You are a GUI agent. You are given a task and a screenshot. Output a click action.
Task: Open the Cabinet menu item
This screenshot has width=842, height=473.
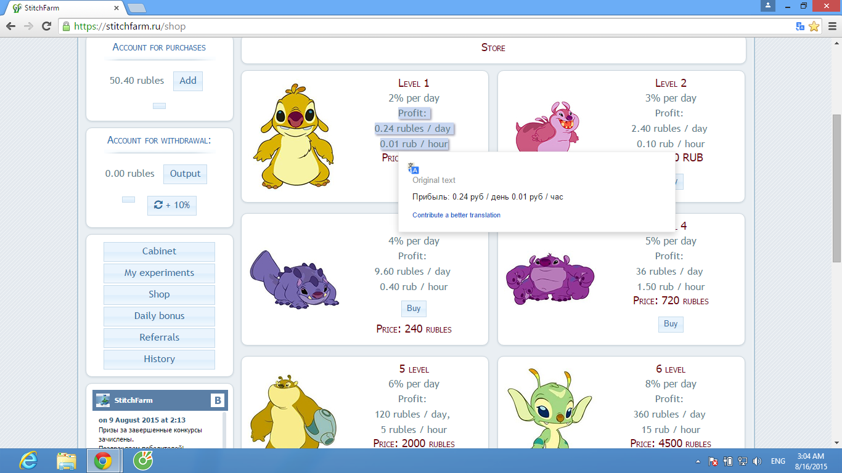[x=159, y=251]
